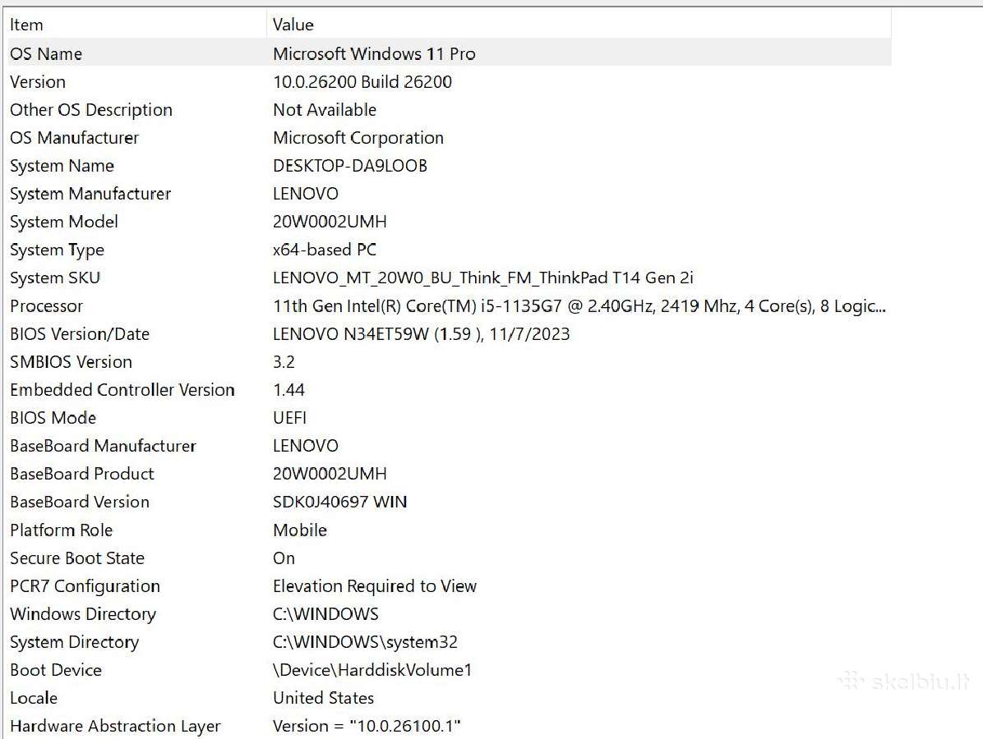Select the System Manufacturer label
This screenshot has width=983, height=739.
pos(90,194)
